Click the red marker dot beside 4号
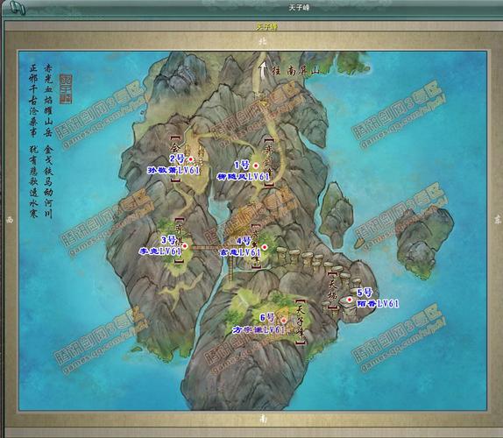 (265, 247)
